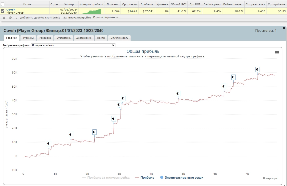Viewport: 287px width, 186px height.
Task: Toggle Значительные выигрыши legend series
Action: click(181, 177)
